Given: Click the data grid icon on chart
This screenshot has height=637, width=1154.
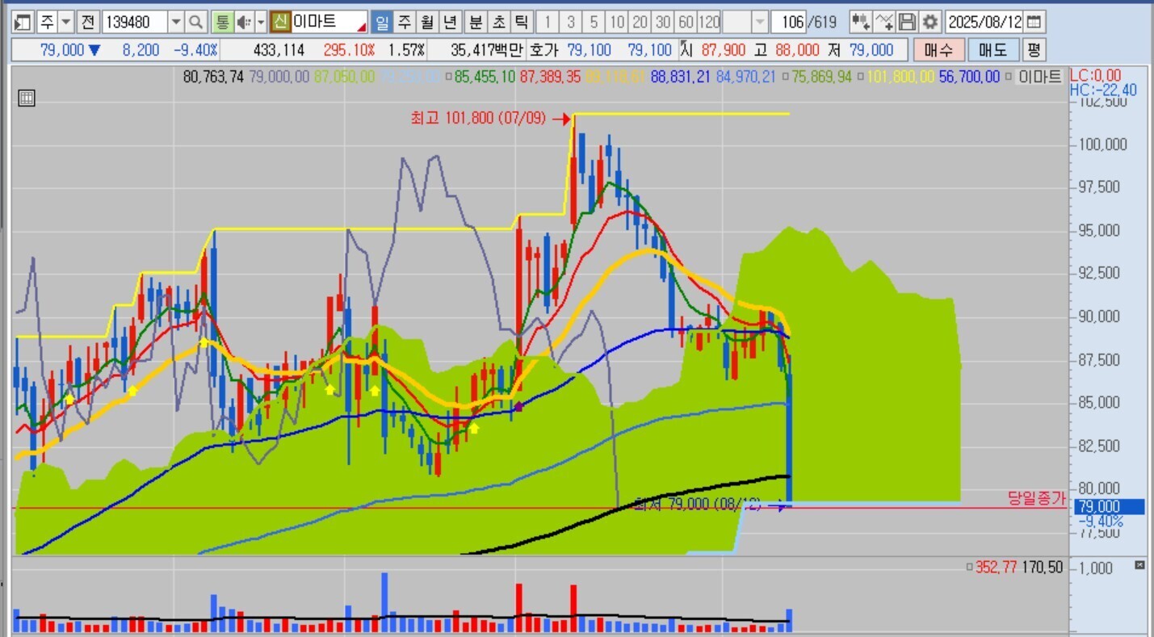Looking at the screenshot, I should tap(26, 98).
